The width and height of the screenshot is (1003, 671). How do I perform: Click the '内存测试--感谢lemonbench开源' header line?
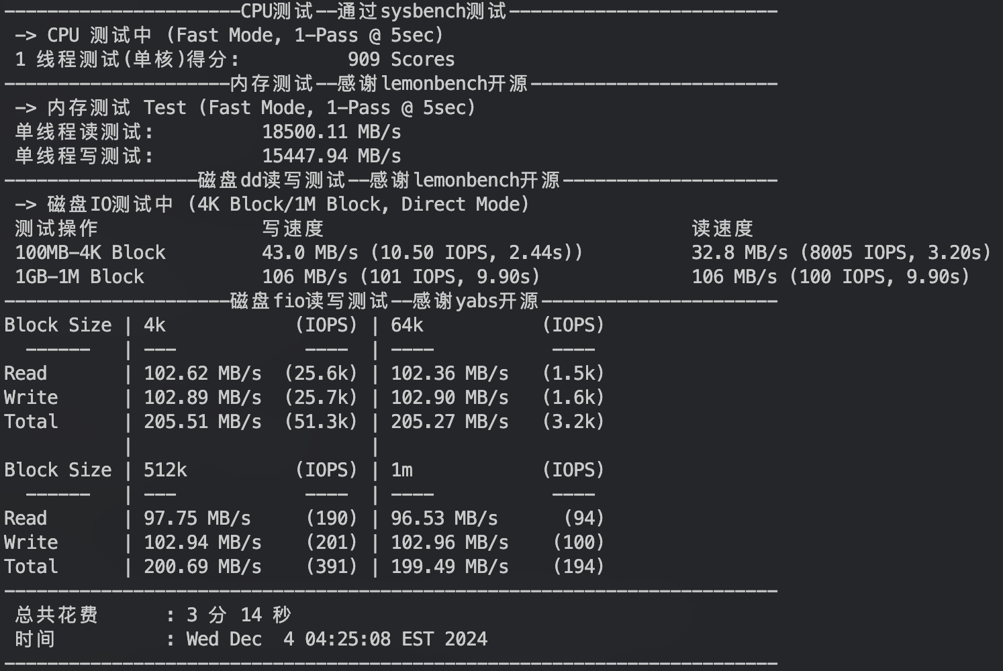(x=379, y=84)
